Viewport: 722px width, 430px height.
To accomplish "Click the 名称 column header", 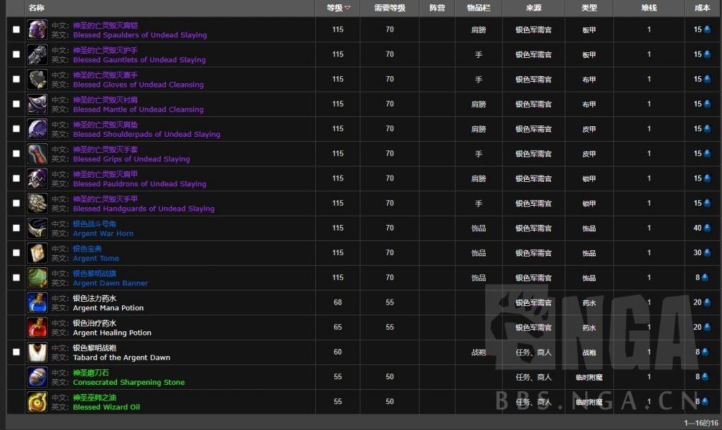I will click(37, 8).
